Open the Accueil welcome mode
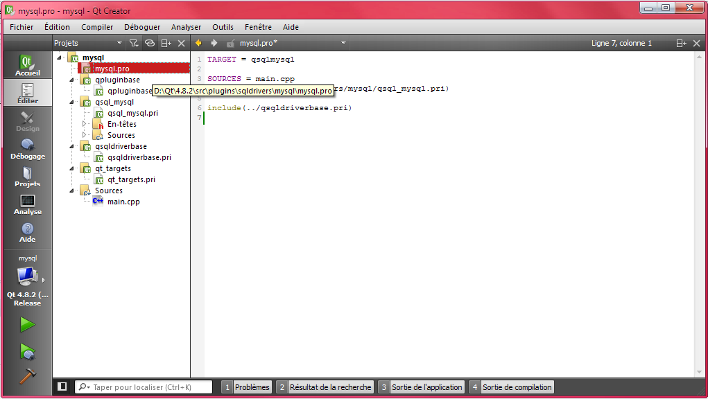This screenshot has height=399, width=708. click(28, 65)
